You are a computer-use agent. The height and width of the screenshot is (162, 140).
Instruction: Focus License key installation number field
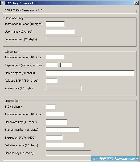(55, 114)
